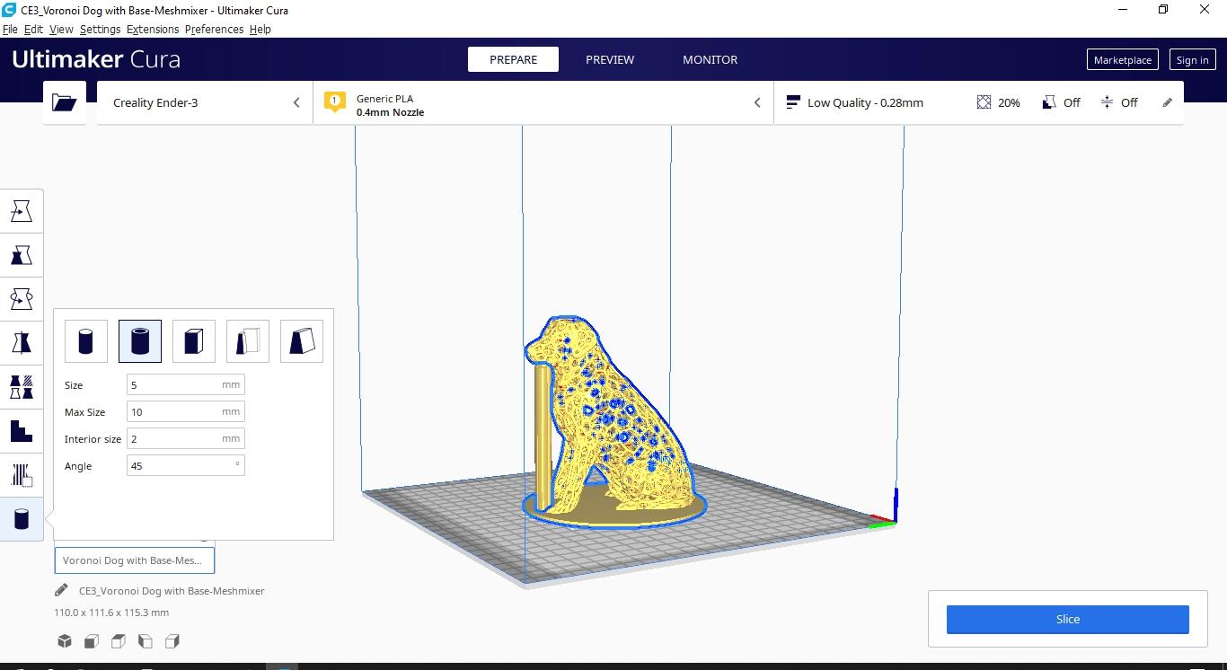Select the Custom Supports cylinder tool

pyautogui.click(x=22, y=519)
